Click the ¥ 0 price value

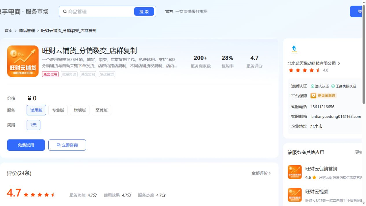pos(32,98)
